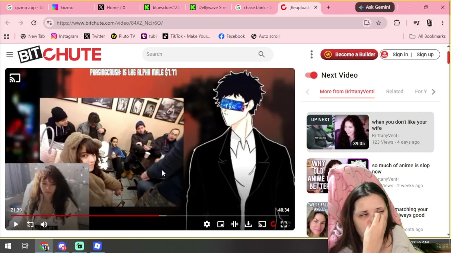Toggle the Next Video autoplay switch

tap(311, 75)
